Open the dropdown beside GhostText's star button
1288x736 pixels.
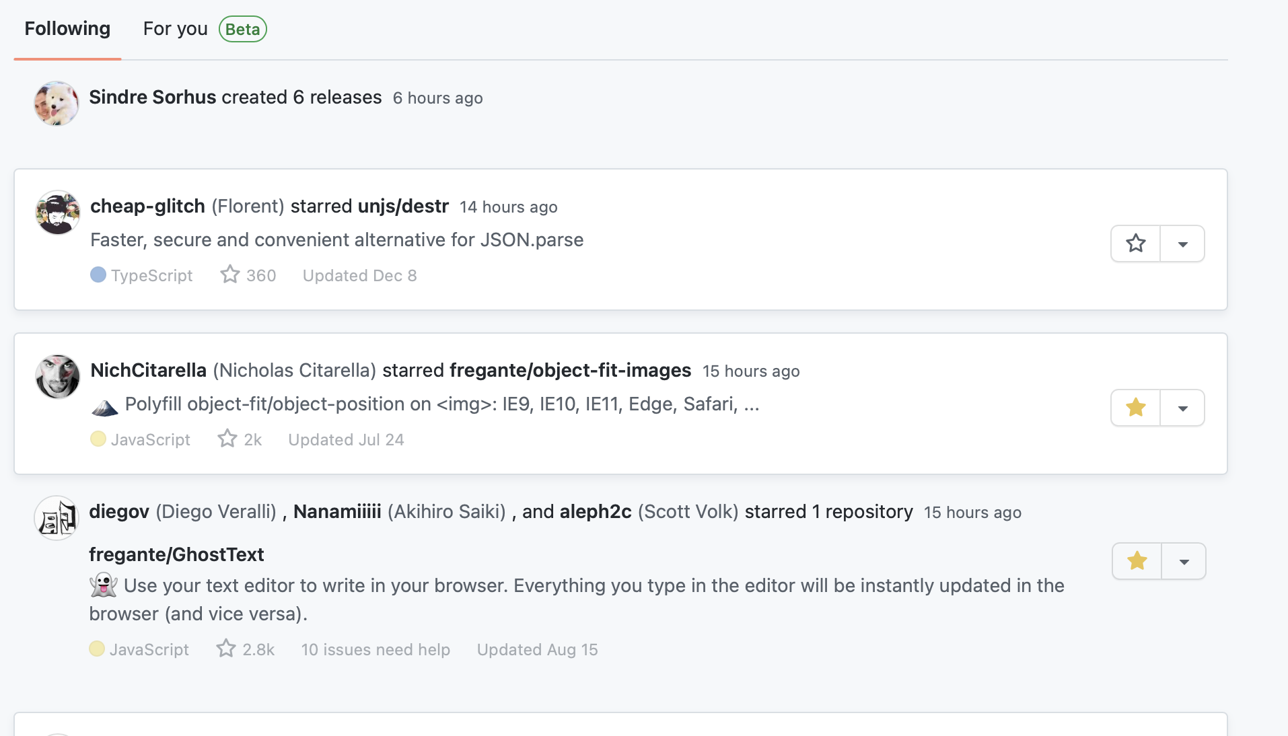1183,560
